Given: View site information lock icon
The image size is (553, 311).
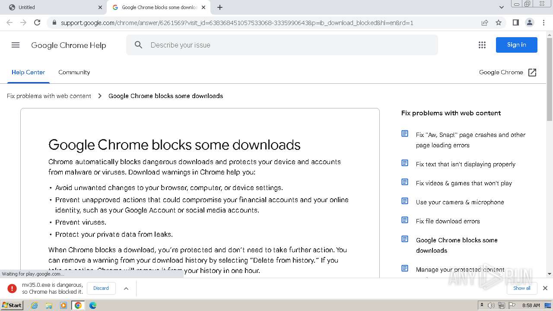Looking at the screenshot, I should click(54, 22).
